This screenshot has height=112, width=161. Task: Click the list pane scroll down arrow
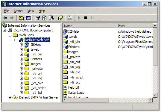click(x=155, y=95)
